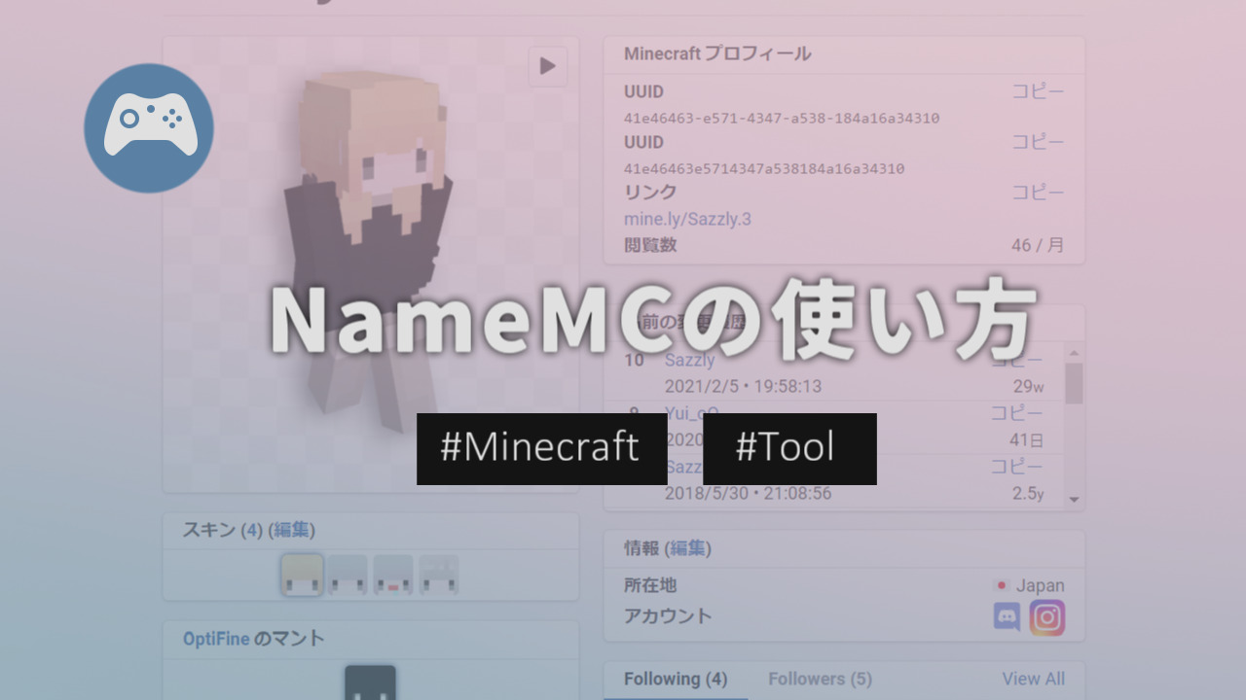Copy the Yui_oO name
This screenshot has width=1246, height=700.
1016,413
